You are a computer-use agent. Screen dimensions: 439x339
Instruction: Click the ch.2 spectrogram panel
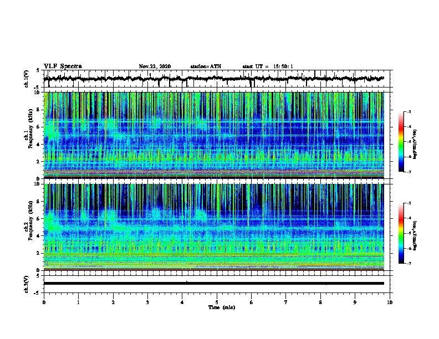pyautogui.click(x=214, y=227)
